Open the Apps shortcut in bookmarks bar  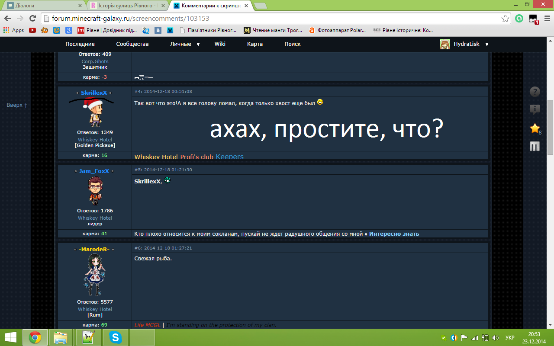[13, 30]
